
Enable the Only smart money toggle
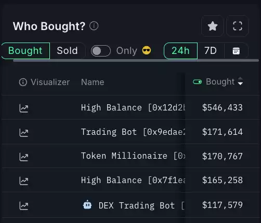coord(101,51)
